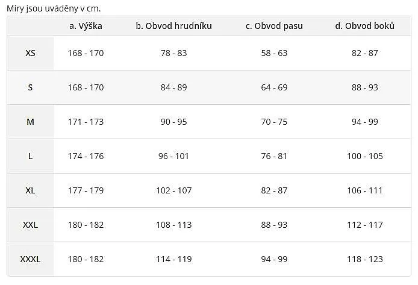Click the XS size row label
The height and width of the screenshot is (285, 418).
click(x=30, y=53)
